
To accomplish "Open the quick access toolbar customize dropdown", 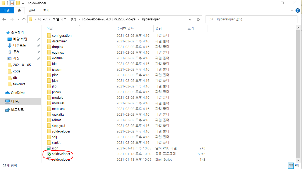I will (x=23, y=3).
